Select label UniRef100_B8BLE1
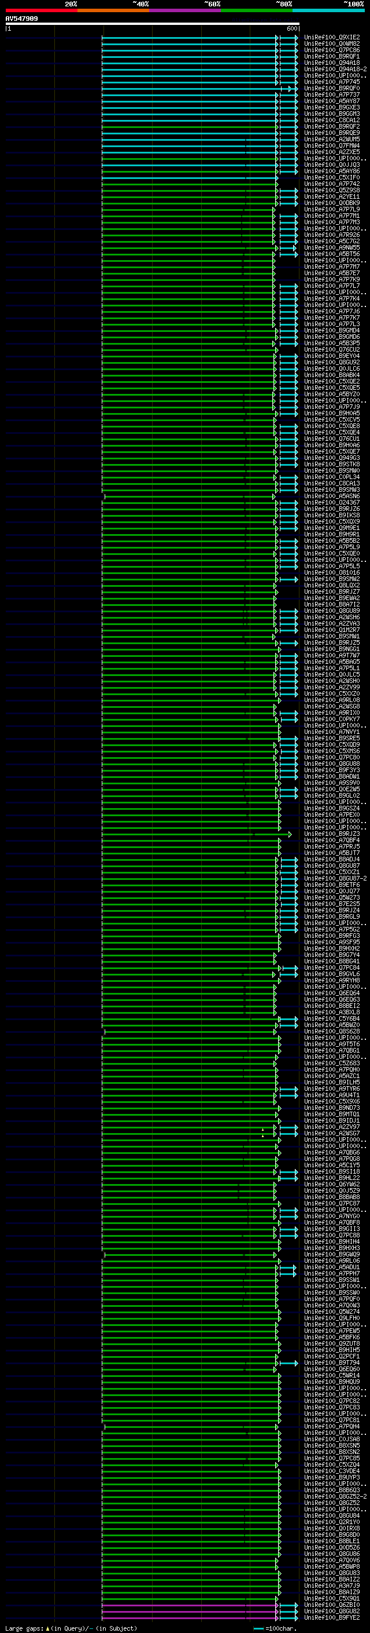 [332, 1540]
